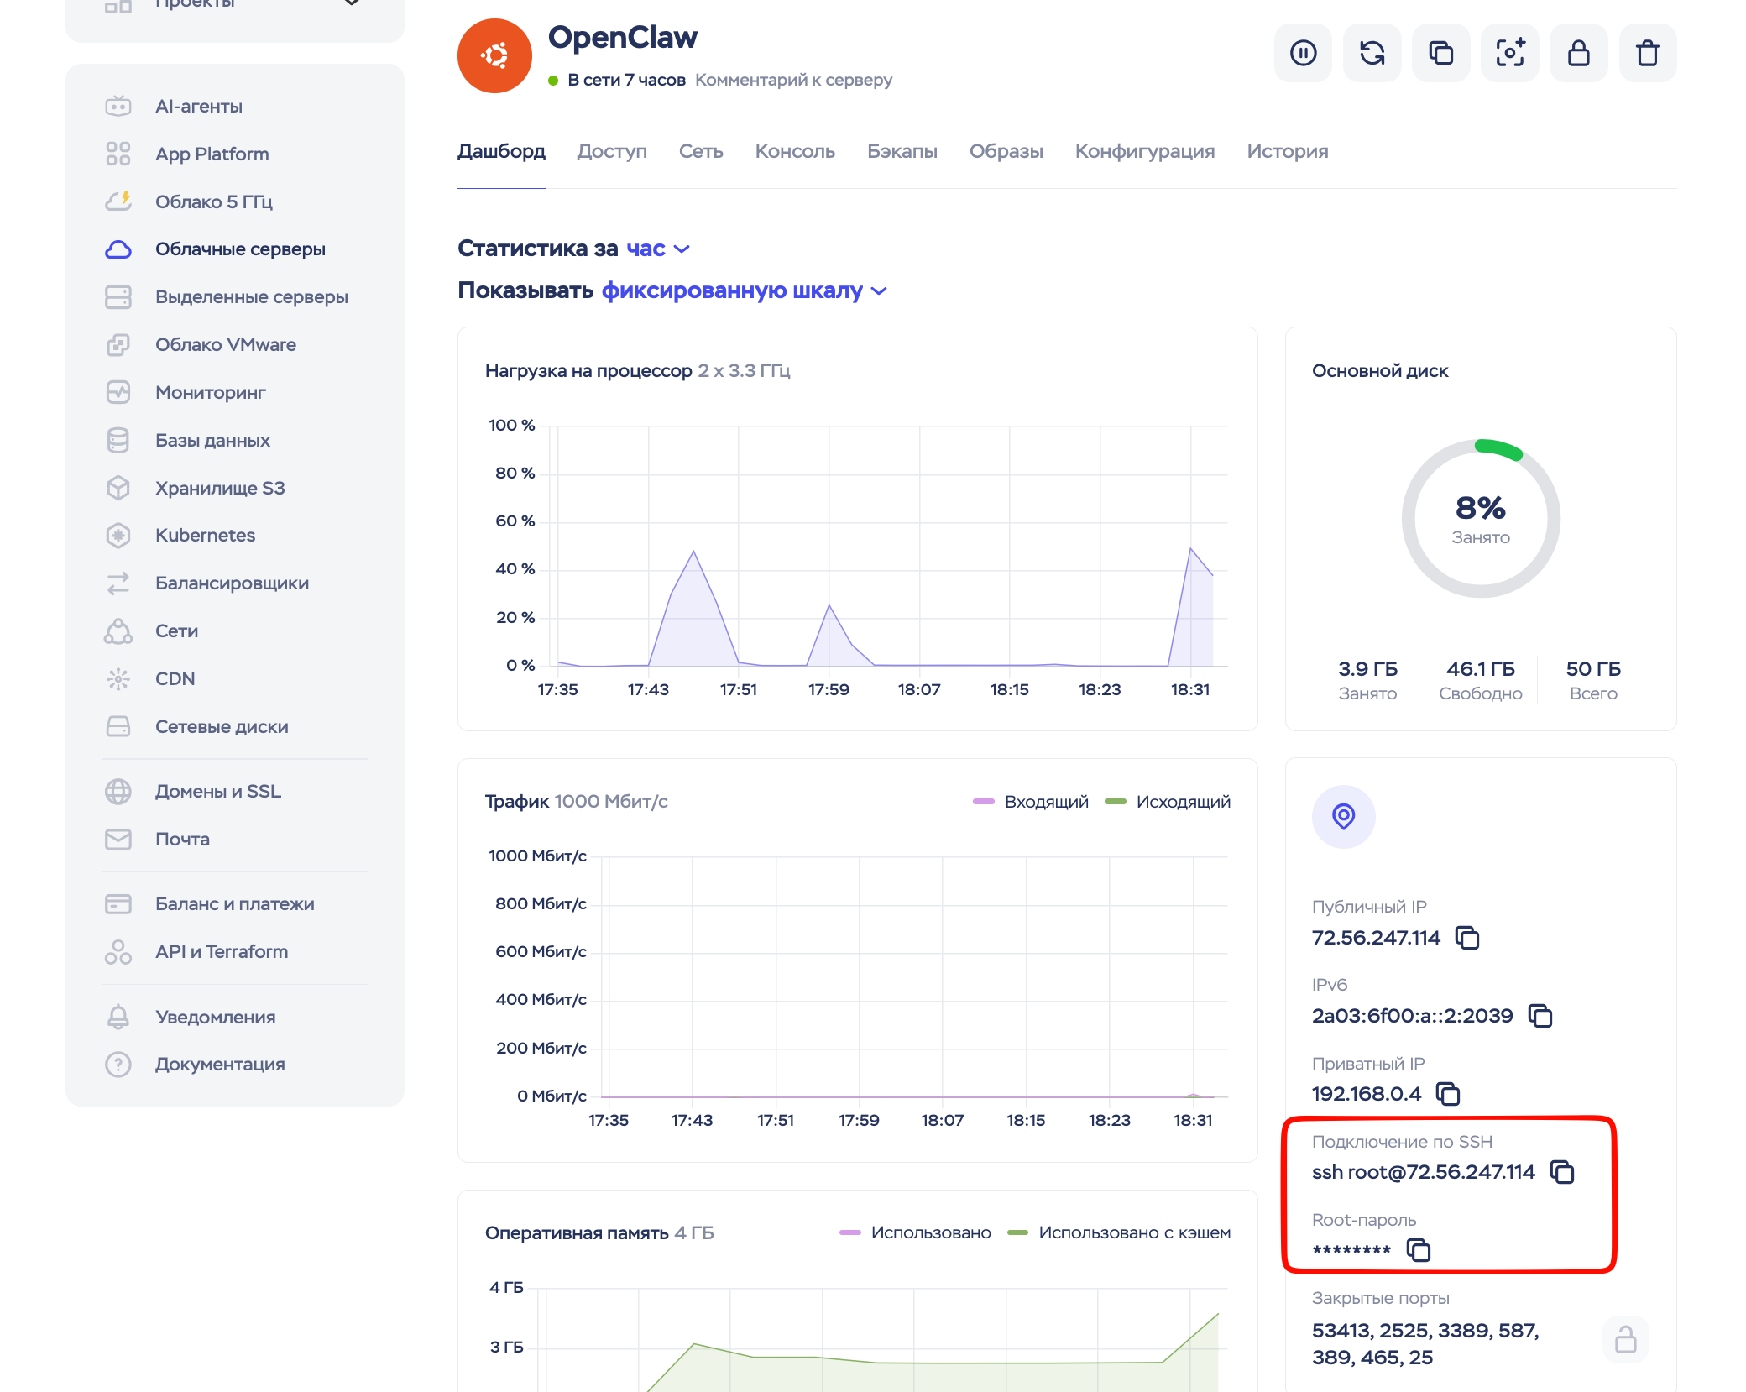Copy the public IP 72.56.247.114

1466,938
